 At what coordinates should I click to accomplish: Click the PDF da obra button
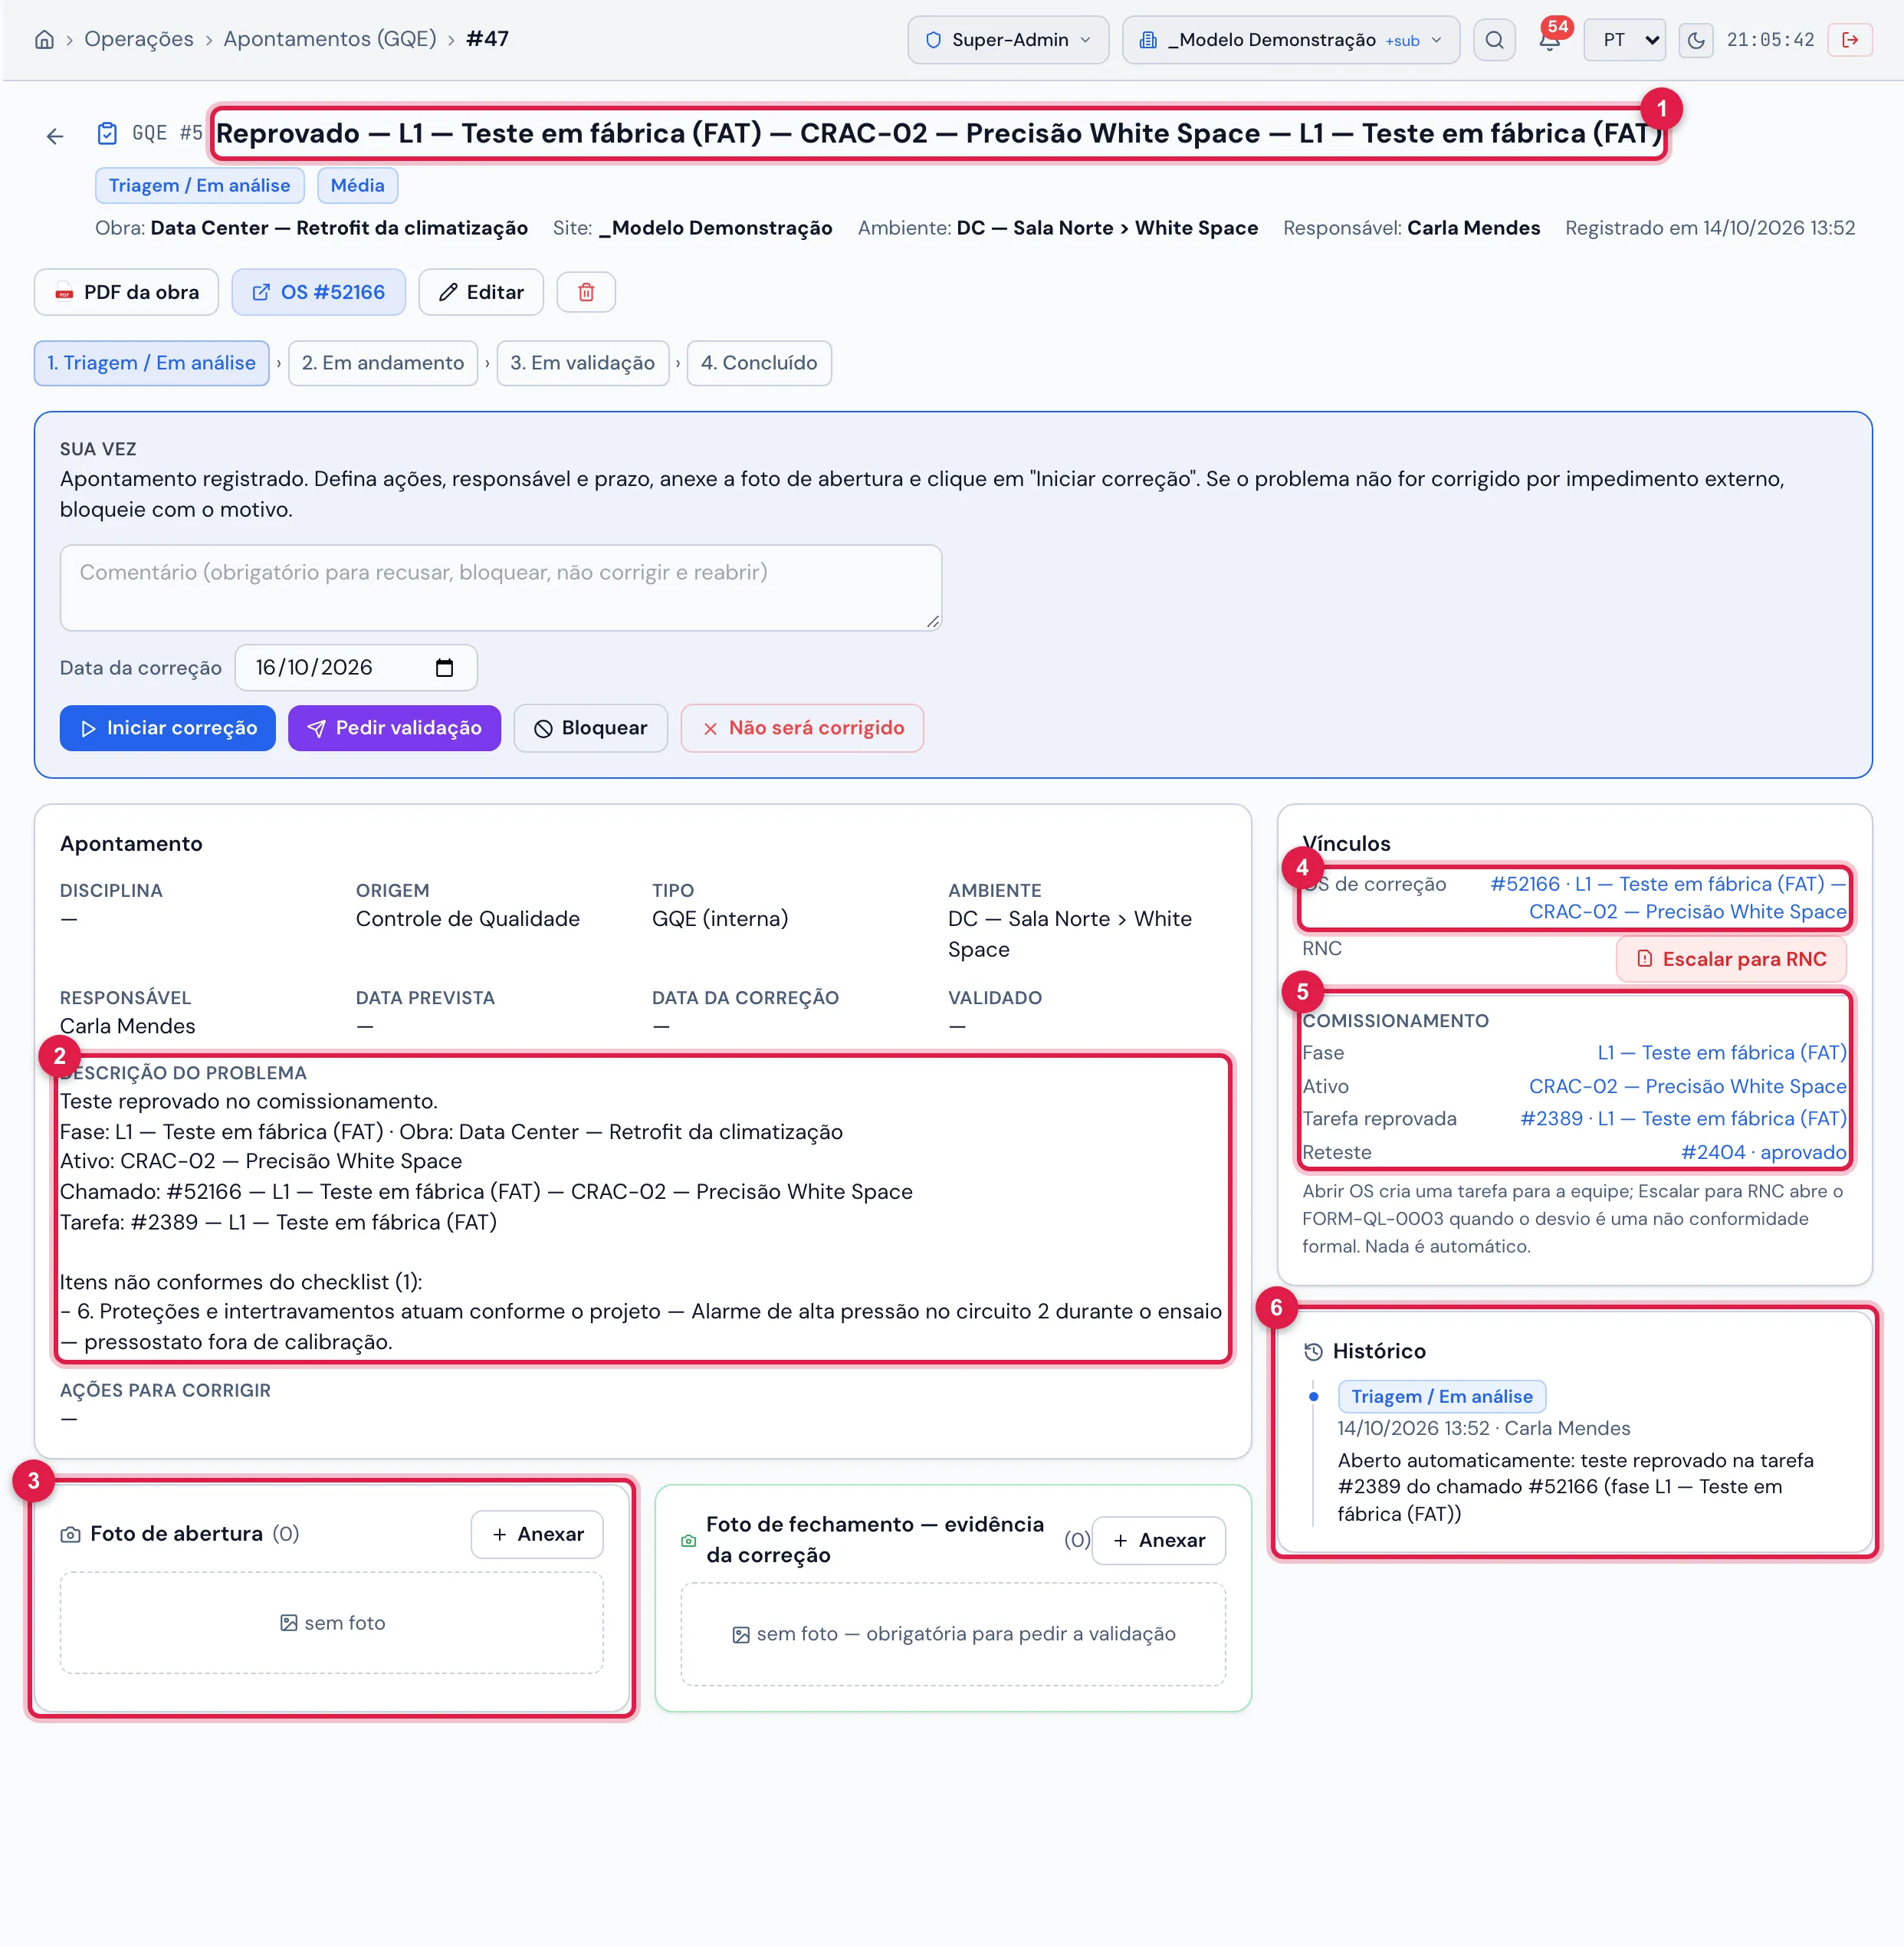(x=126, y=292)
